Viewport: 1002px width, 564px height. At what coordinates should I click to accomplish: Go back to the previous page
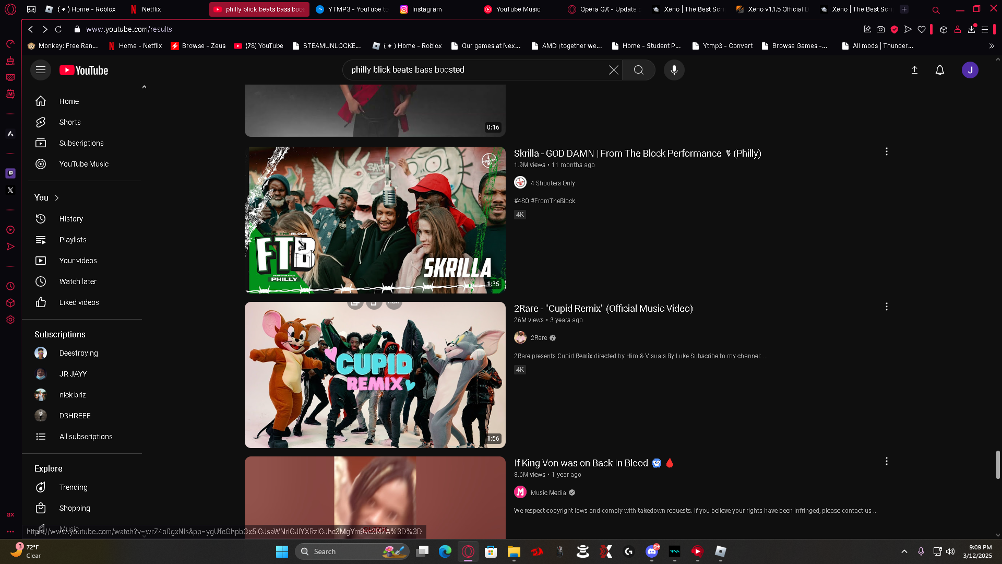pos(31,29)
